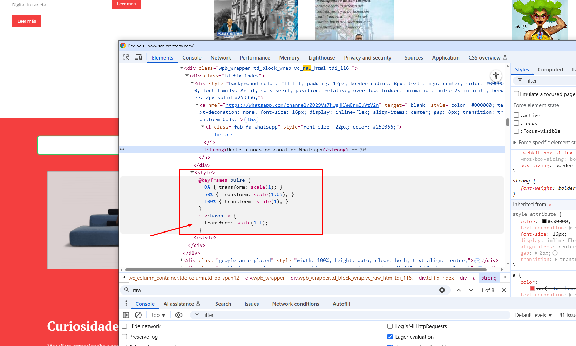The width and height of the screenshot is (576, 346).
Task: Go to previous search result arrow
Action: point(459,290)
